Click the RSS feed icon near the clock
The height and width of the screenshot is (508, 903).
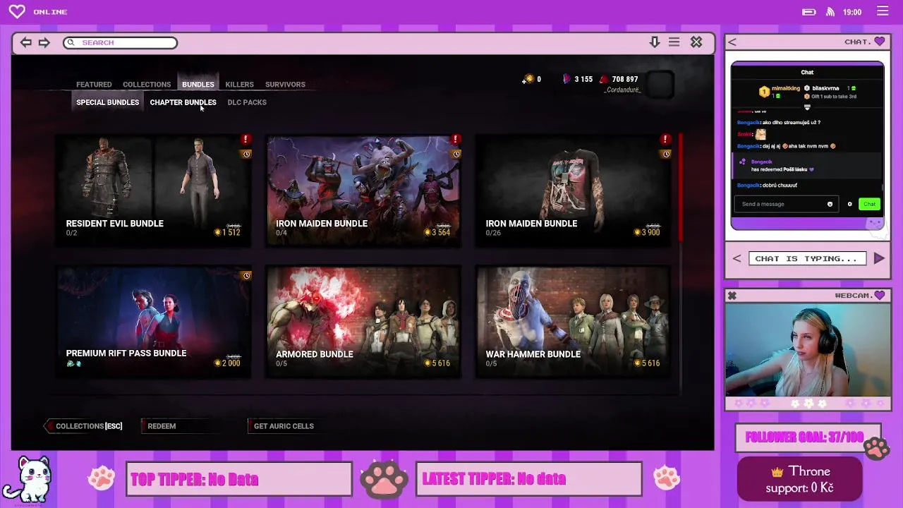[x=830, y=12]
